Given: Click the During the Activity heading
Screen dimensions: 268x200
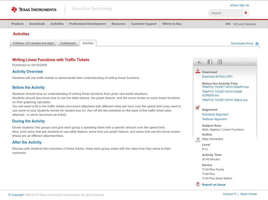Looking at the screenshot, I should (28, 121).
